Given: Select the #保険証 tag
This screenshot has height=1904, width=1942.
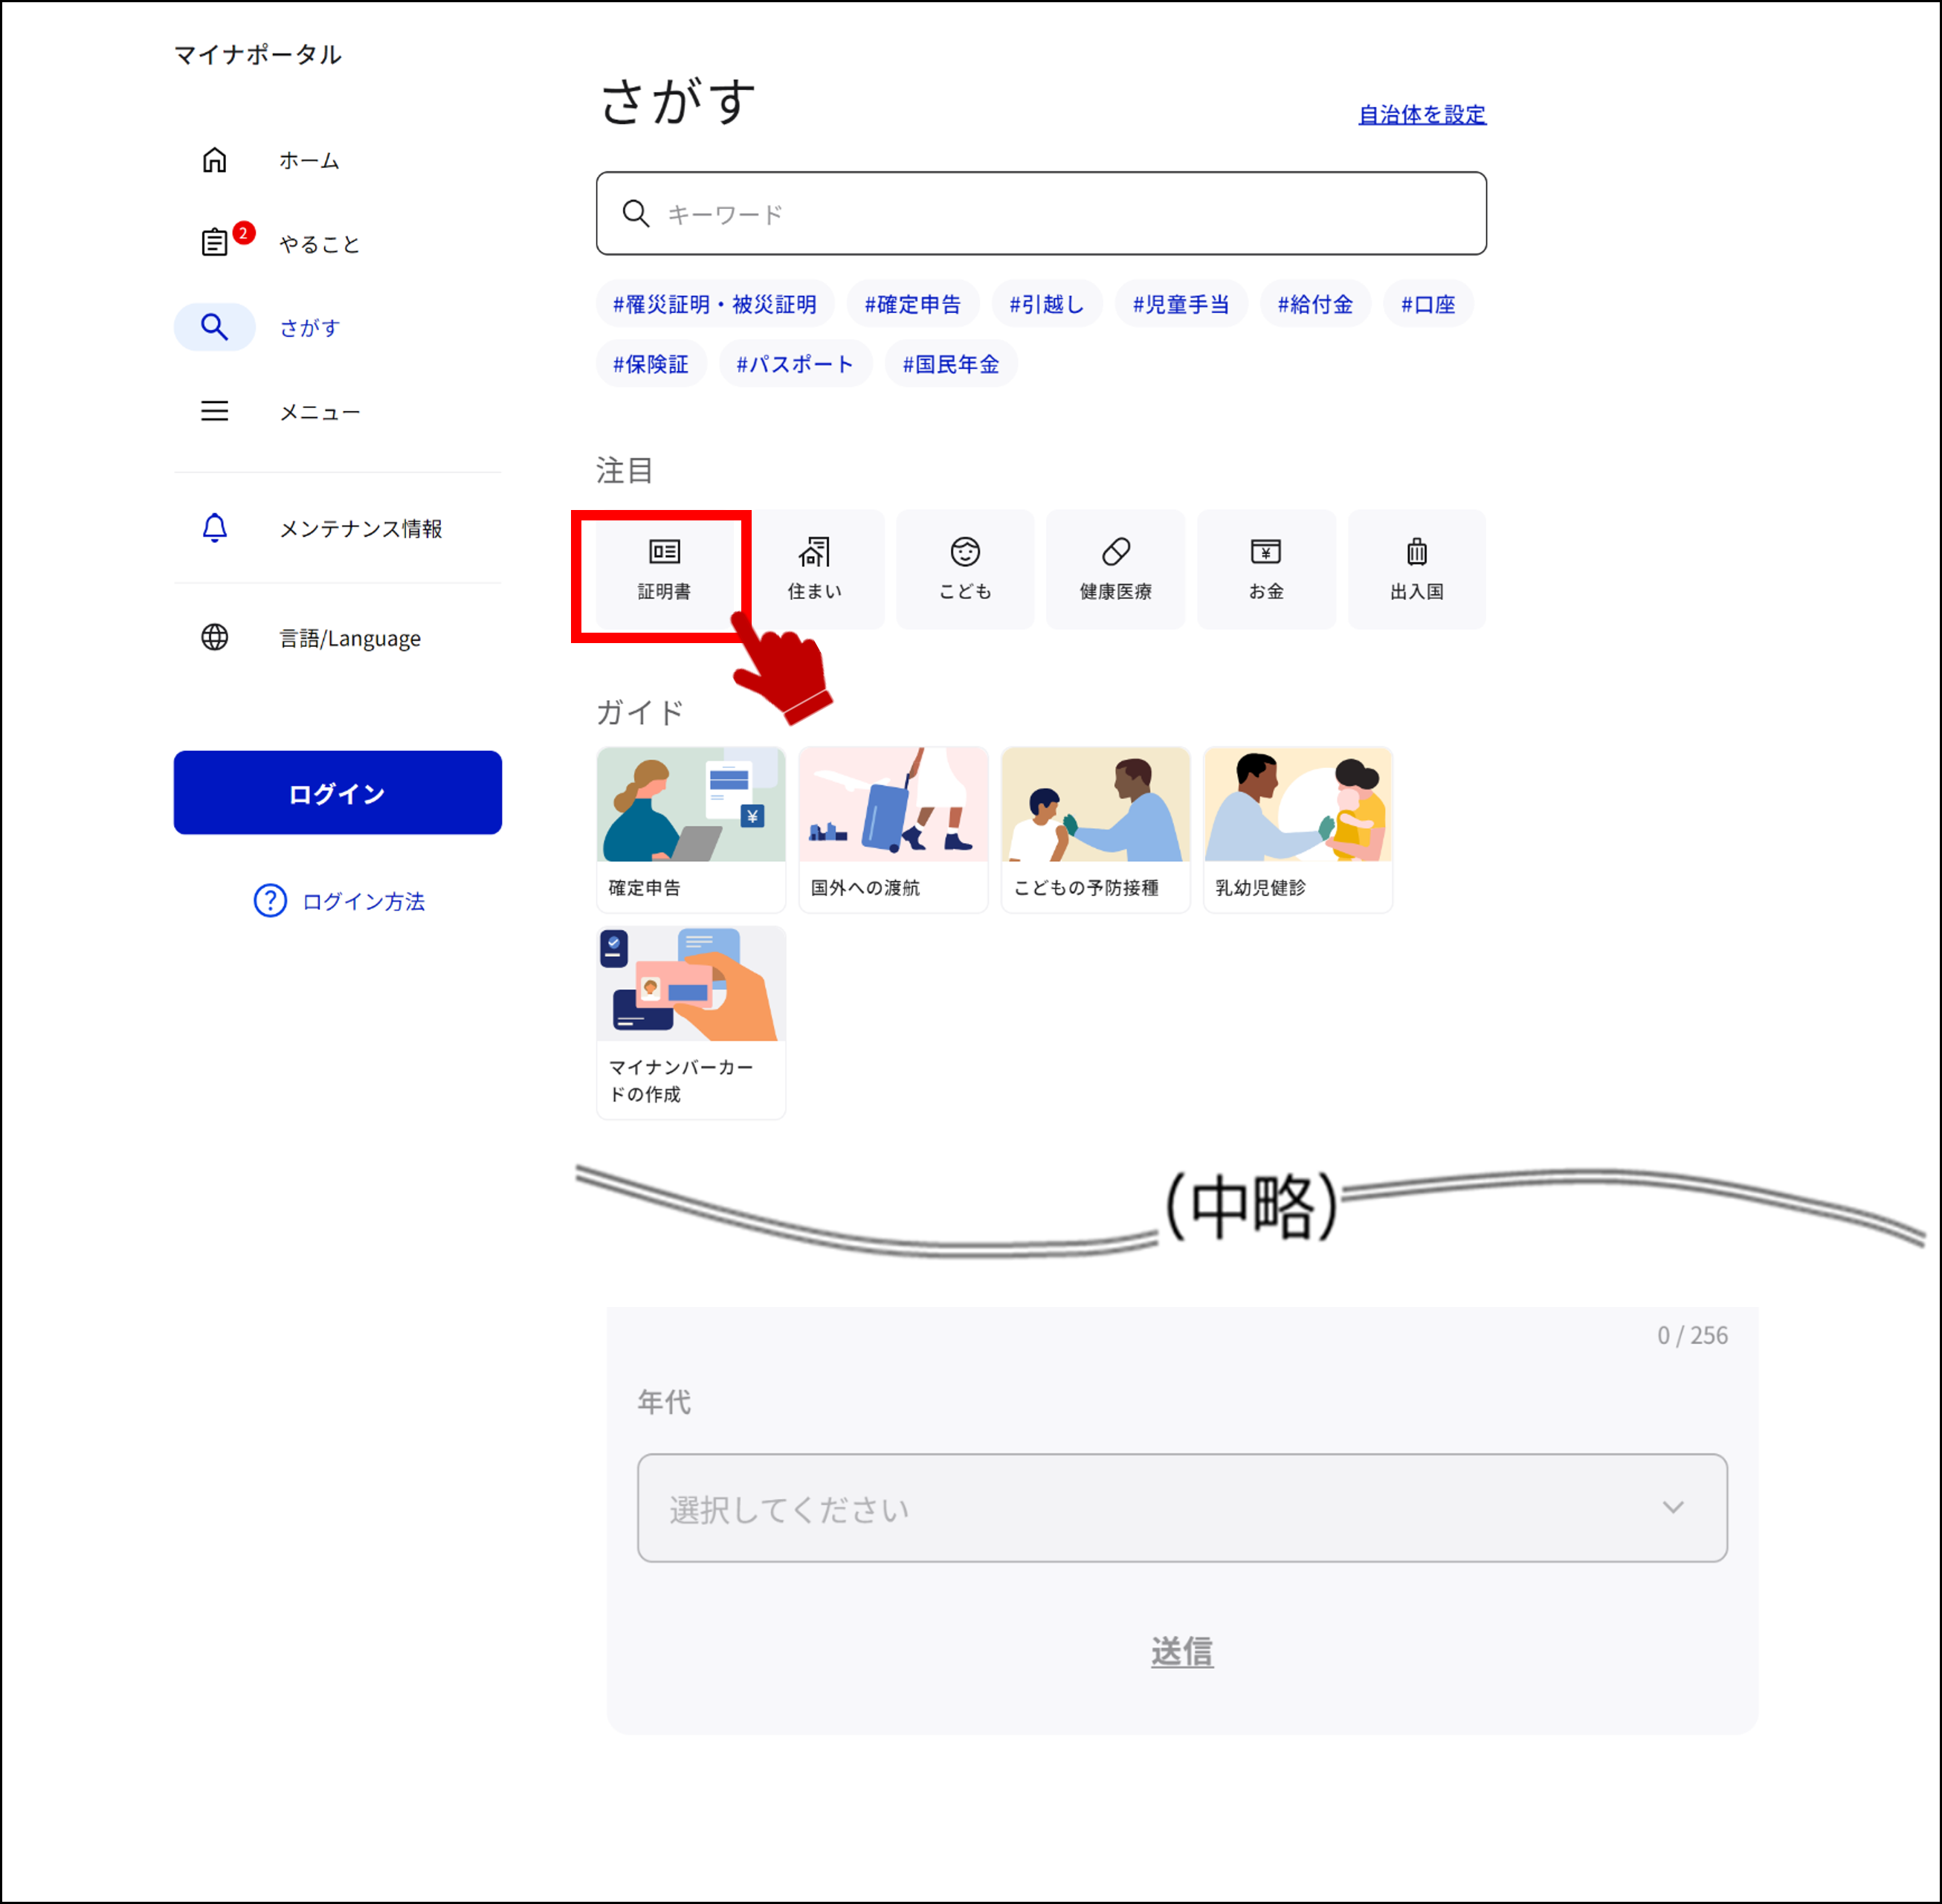Looking at the screenshot, I should 651,364.
